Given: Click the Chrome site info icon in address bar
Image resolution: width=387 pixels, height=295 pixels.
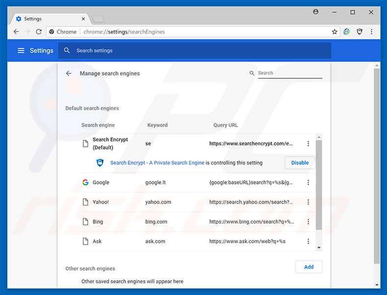Looking at the screenshot, I should [51, 32].
